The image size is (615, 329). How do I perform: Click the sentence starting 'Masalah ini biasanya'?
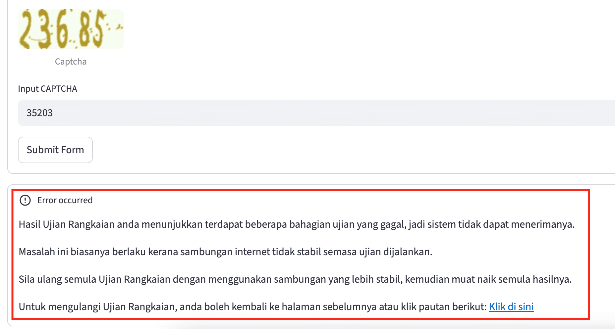click(x=226, y=252)
